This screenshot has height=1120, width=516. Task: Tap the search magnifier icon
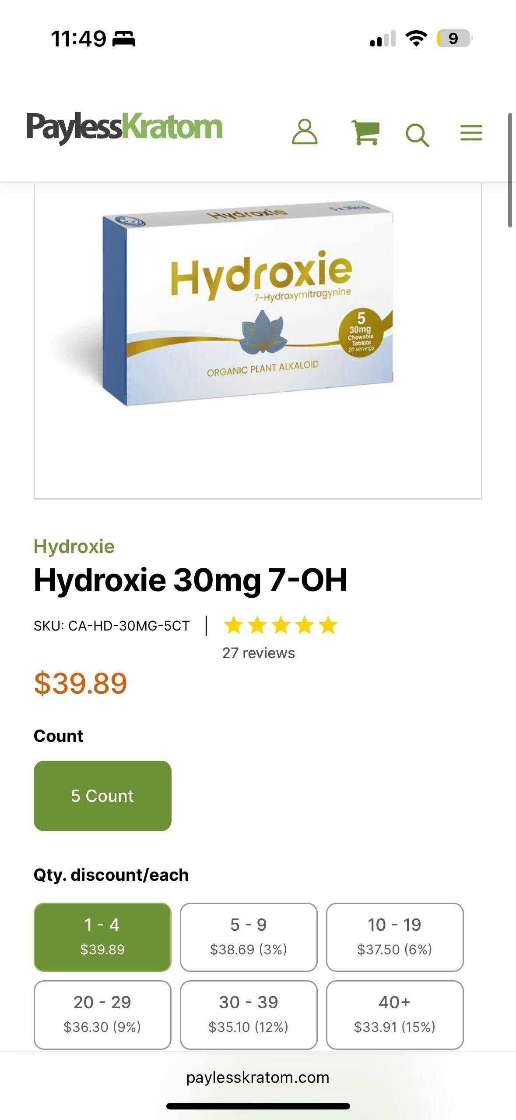click(x=417, y=135)
